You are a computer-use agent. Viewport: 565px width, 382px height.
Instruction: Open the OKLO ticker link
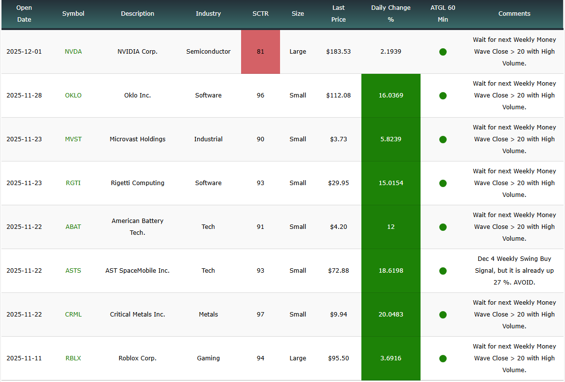point(73,95)
